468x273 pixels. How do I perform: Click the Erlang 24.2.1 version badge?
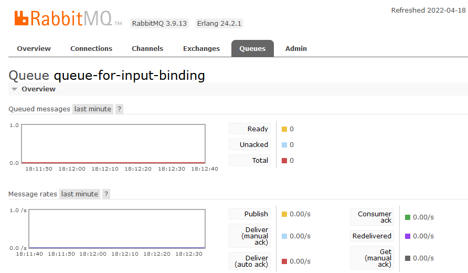pyautogui.click(x=219, y=23)
